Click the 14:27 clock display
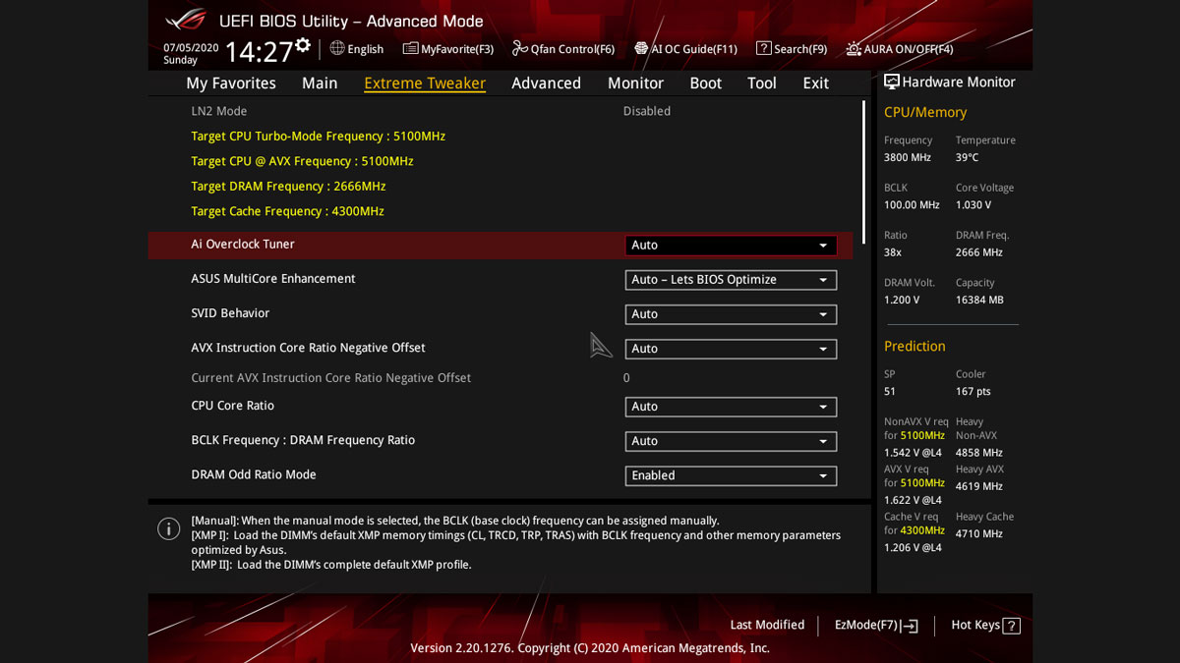1180x663 pixels. (259, 51)
